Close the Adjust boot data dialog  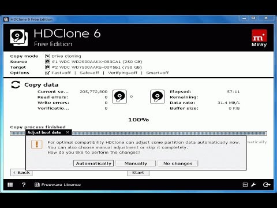tap(68, 132)
